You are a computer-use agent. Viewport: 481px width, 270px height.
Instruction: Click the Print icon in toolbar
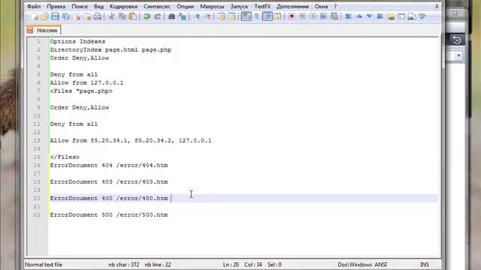(98, 16)
